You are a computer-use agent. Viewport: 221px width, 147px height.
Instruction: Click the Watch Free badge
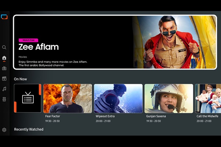(x=28, y=40)
